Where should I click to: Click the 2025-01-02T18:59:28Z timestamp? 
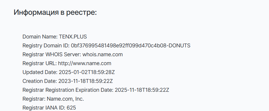(87, 72)
